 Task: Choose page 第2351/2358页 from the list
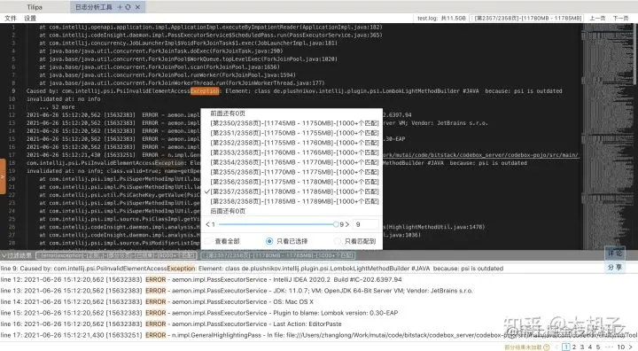[294, 133]
